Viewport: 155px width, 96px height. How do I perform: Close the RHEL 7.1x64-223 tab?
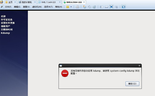coord(60,2)
